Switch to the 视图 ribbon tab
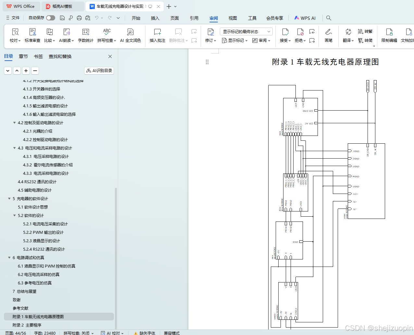The image size is (414, 335). [x=232, y=18]
